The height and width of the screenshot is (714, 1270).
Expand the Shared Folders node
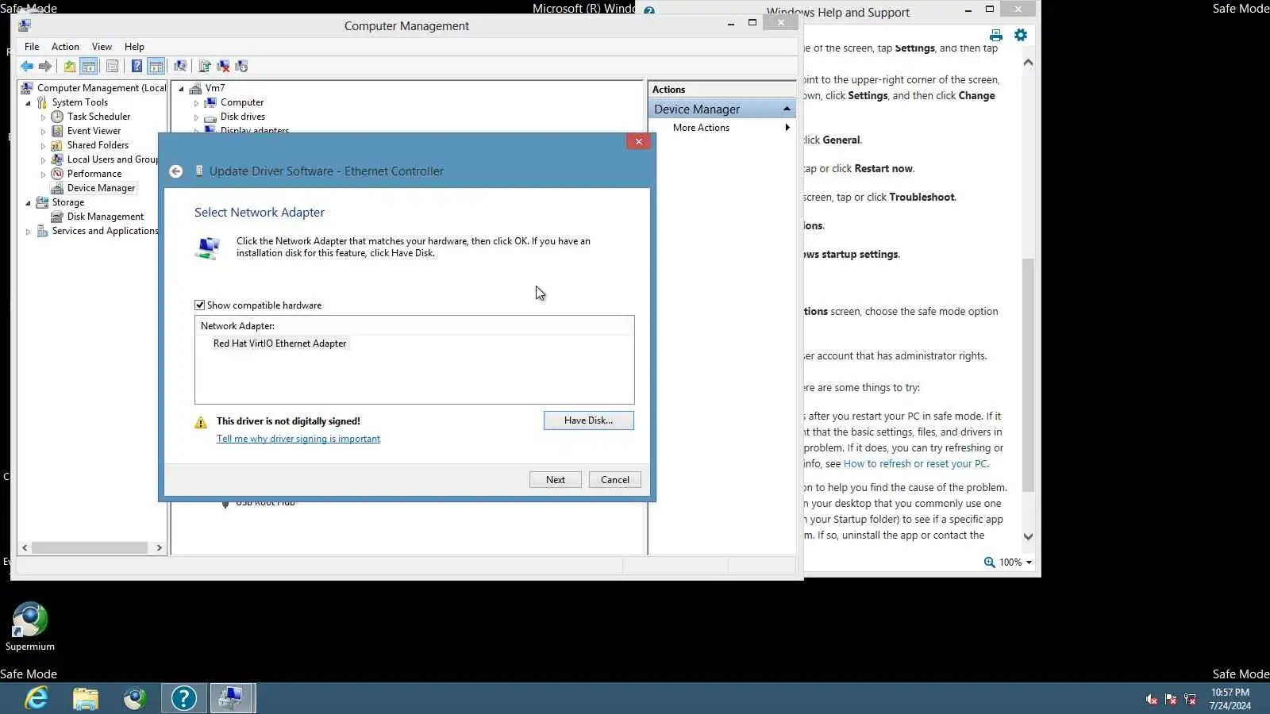point(43,146)
